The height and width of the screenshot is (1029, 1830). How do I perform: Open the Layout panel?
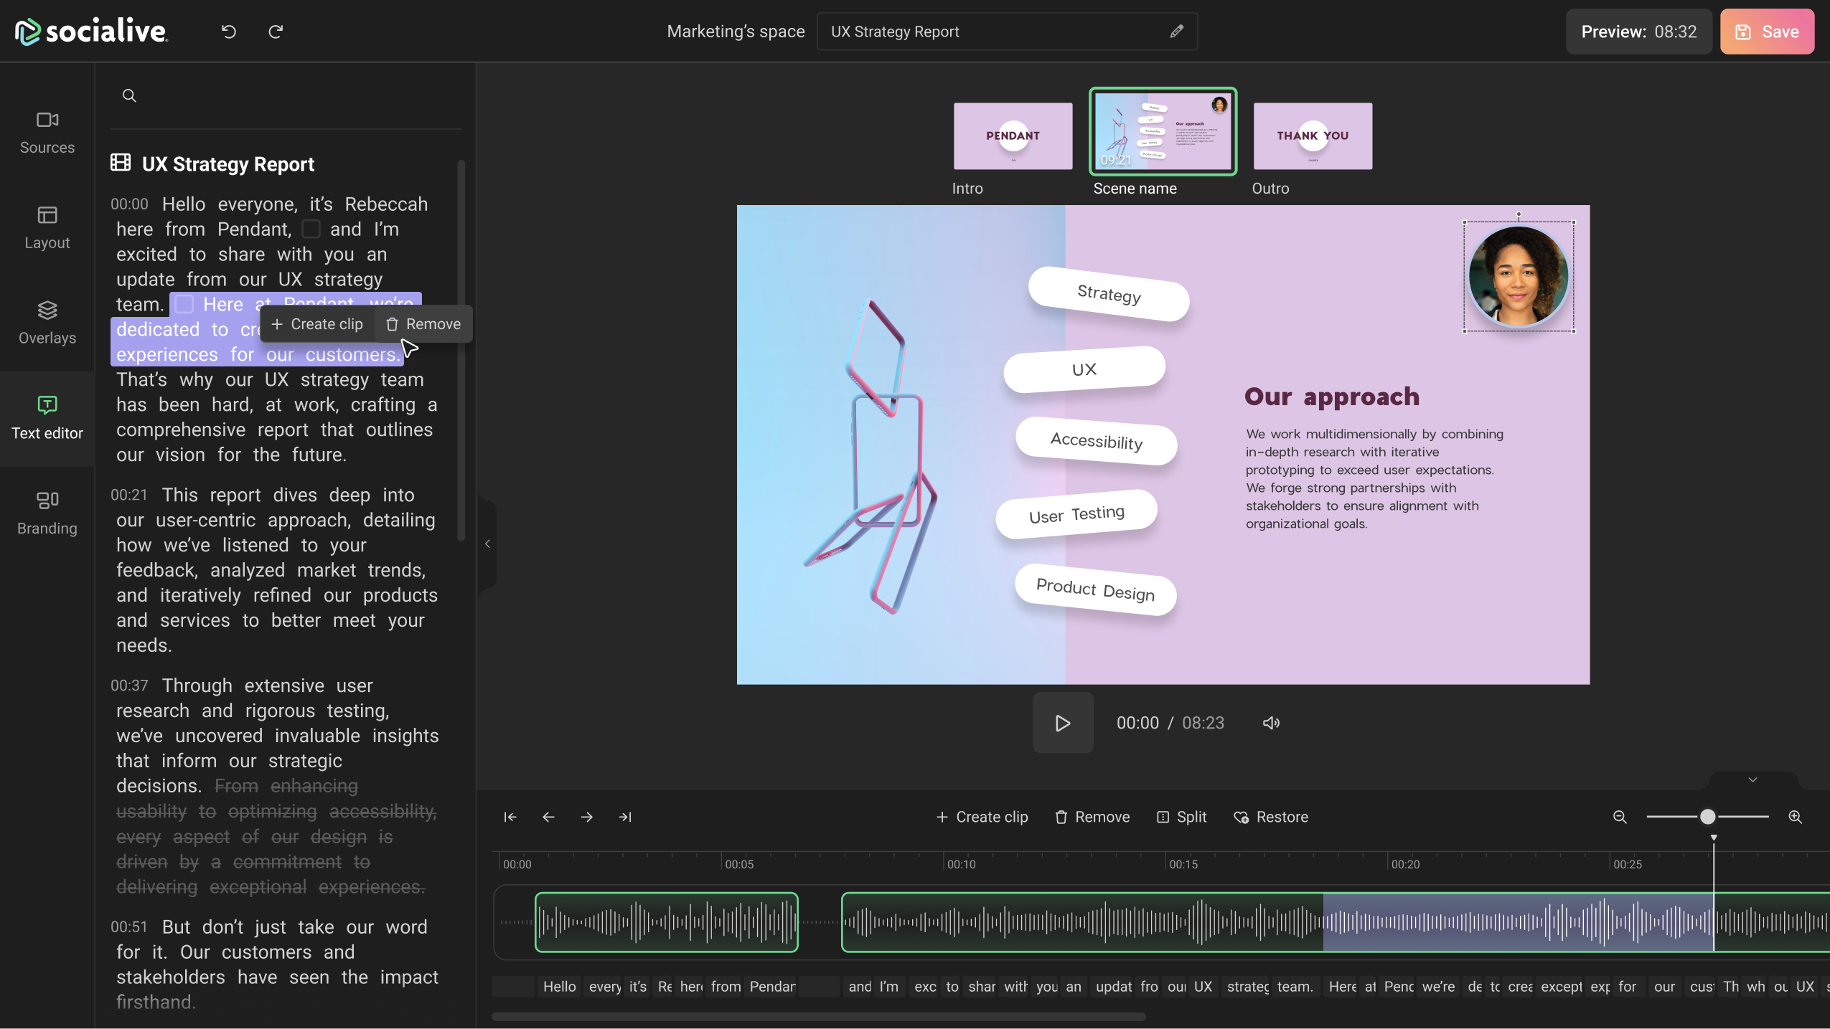(46, 227)
